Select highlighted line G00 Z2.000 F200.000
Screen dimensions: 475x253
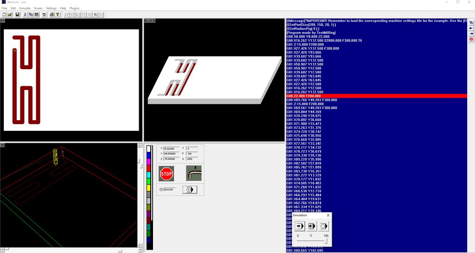(376, 96)
